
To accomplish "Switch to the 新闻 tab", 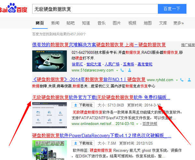I will point(55,23).
